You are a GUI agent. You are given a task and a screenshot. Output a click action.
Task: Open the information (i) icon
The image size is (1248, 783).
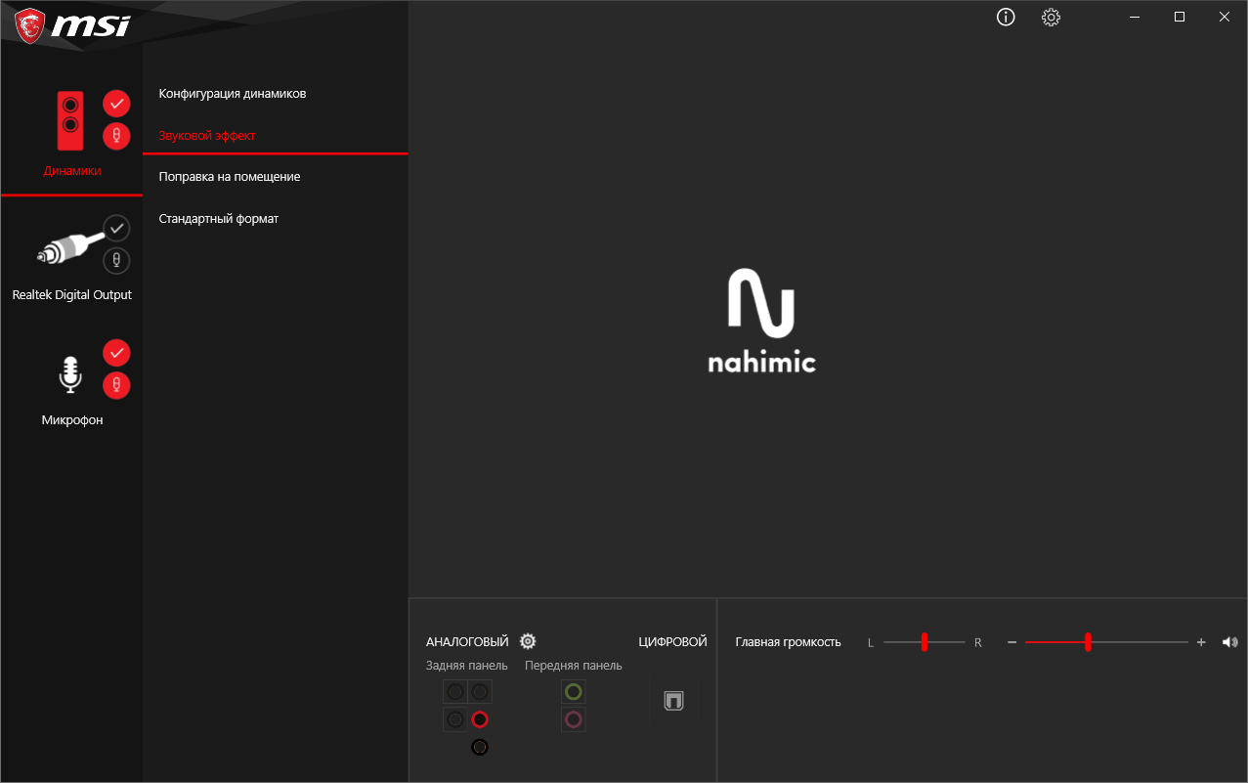[x=1006, y=17]
